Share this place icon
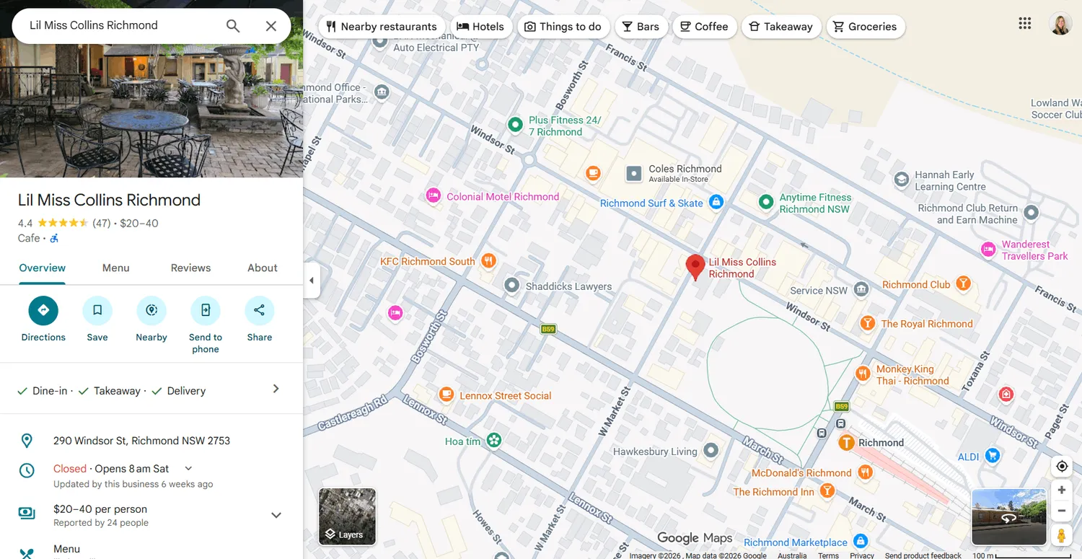The height and width of the screenshot is (559, 1082). (260, 310)
